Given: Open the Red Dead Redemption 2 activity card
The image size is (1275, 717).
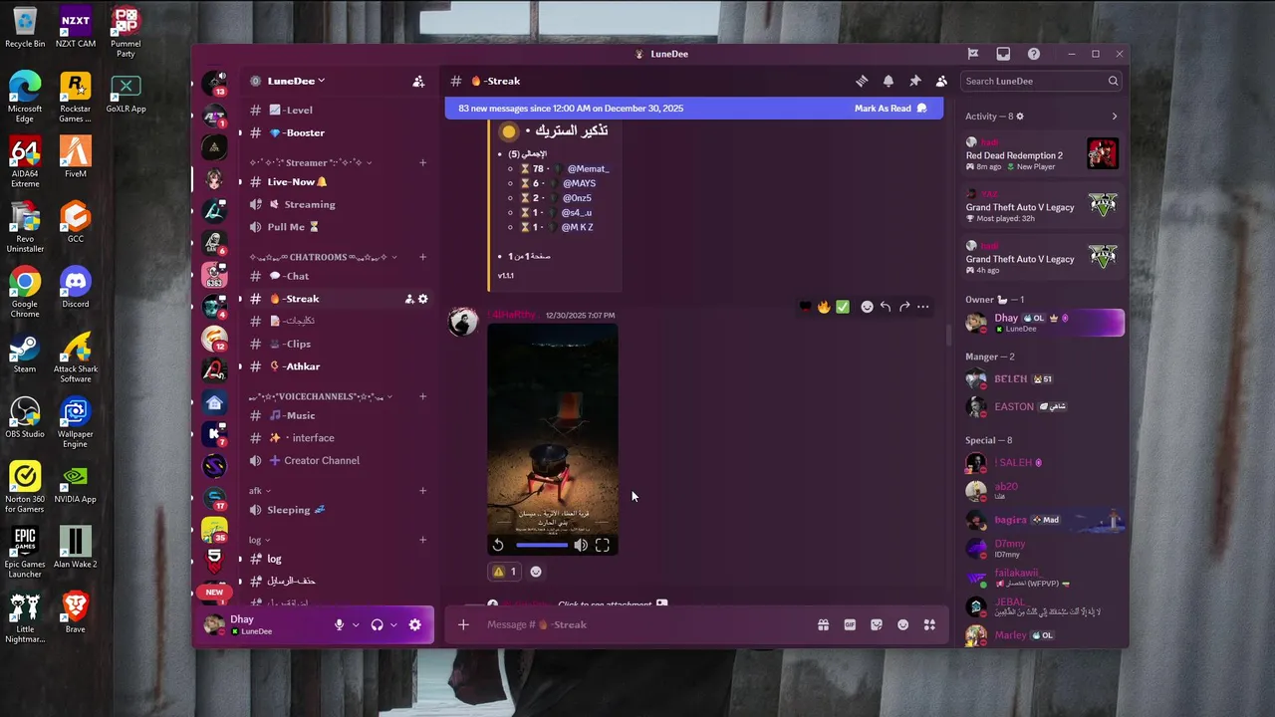Looking at the screenshot, I should [1042, 154].
